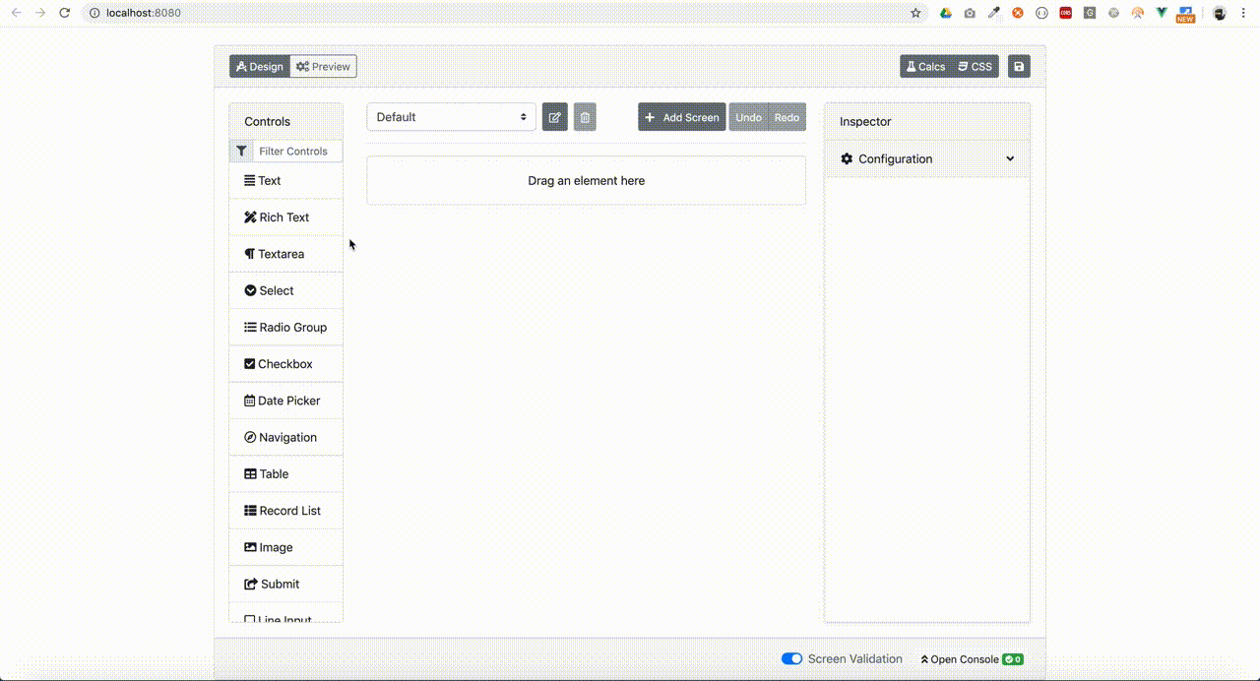
Task: Choose the Radio Group control
Action: [x=292, y=327]
